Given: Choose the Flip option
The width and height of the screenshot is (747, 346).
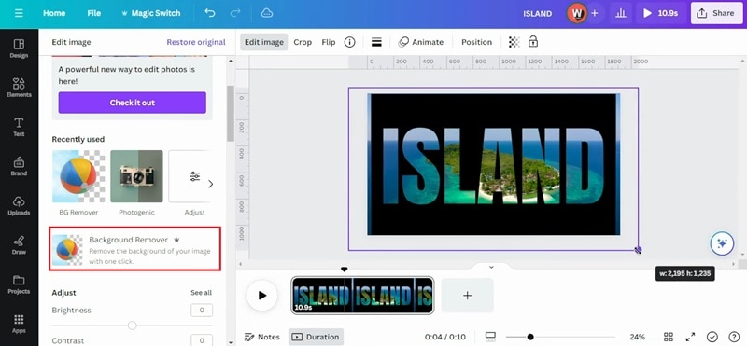Looking at the screenshot, I should (329, 42).
